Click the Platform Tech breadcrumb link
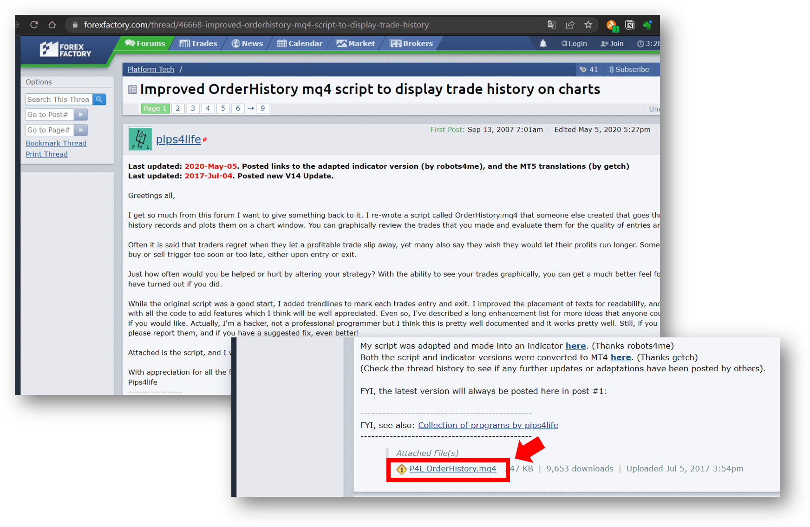 (151, 69)
